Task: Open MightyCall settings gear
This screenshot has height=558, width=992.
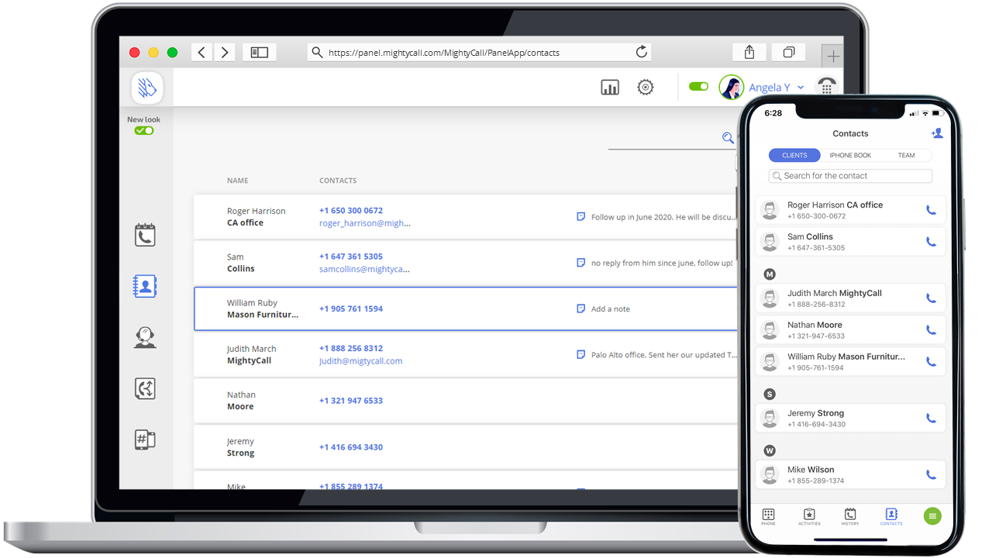Action: (x=646, y=87)
